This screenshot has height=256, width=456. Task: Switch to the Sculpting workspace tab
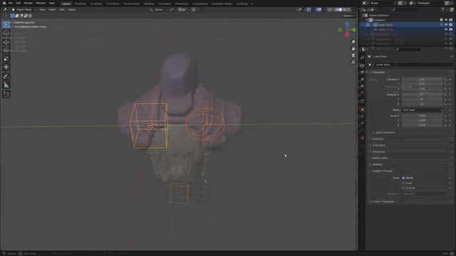click(x=95, y=4)
